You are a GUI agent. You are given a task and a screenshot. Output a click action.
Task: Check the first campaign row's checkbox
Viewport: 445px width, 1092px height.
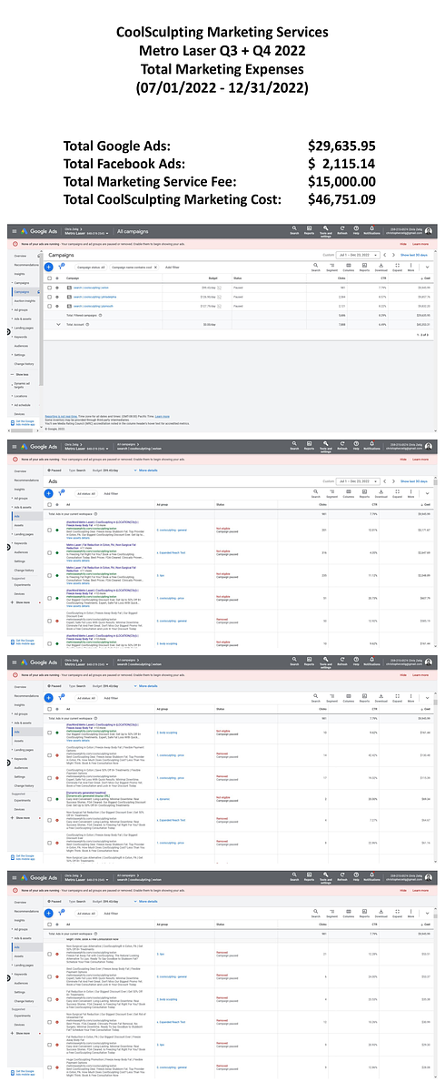point(49,288)
